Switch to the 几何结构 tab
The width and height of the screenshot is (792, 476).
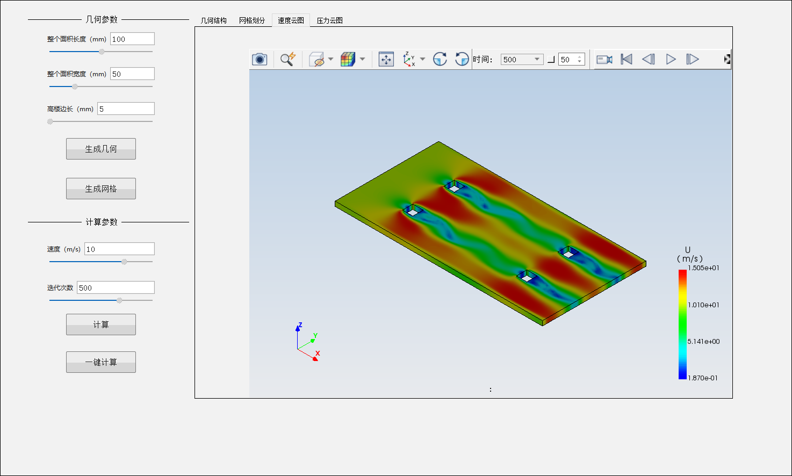tap(214, 20)
